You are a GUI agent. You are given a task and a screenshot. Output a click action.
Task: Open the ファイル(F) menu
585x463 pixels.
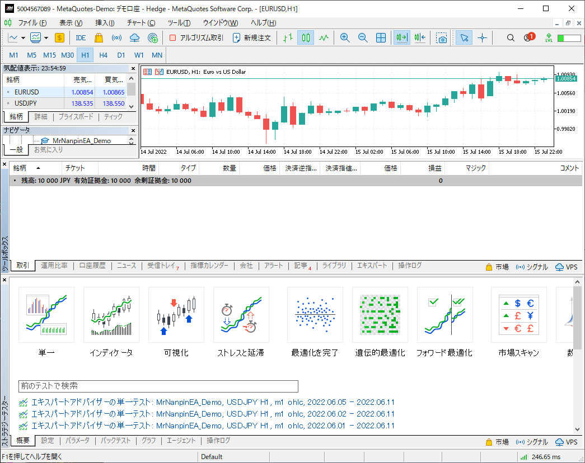point(32,23)
